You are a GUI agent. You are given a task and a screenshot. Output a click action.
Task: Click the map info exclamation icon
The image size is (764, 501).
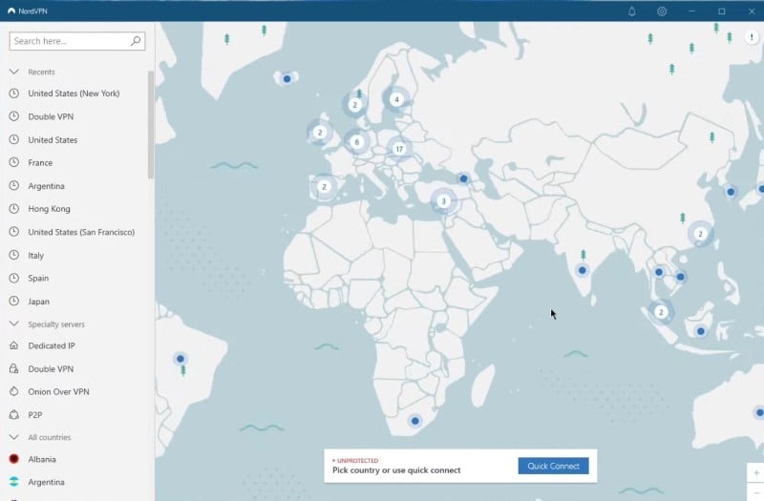752,37
